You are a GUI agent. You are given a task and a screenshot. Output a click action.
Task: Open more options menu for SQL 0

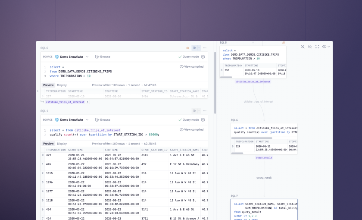[205, 48]
